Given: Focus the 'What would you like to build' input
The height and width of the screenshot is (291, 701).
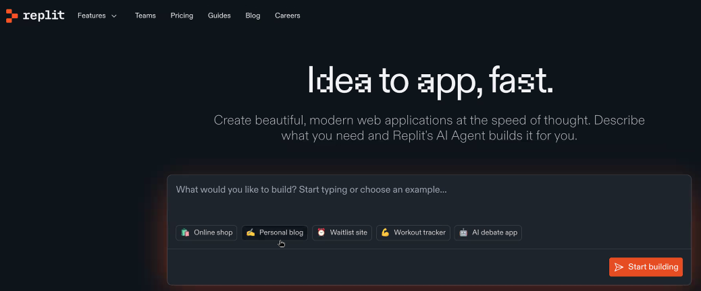Looking at the screenshot, I should pos(430,198).
